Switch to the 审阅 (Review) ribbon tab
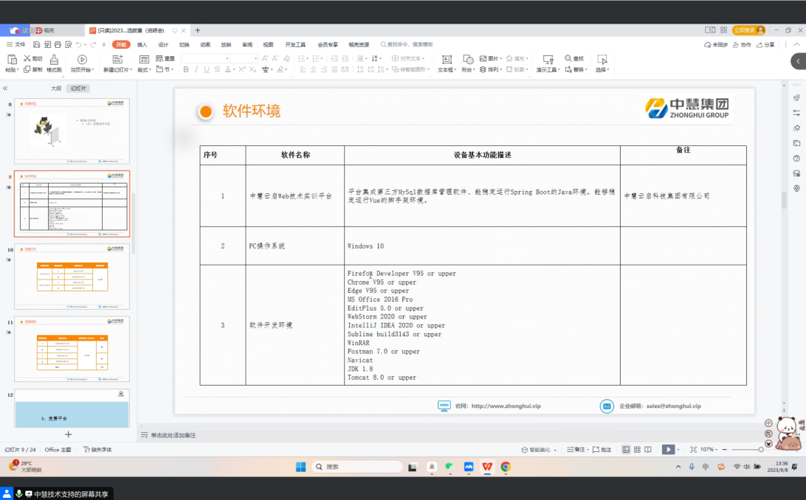Viewport: 806px width, 500px height. [247, 45]
